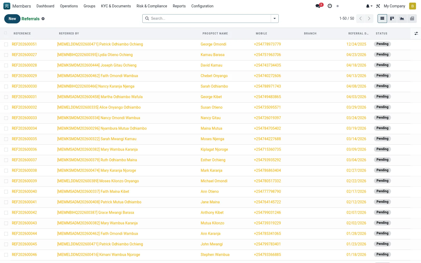421x263 pixels.
Task: Open the Members app home icon
Action: click(x=7, y=6)
